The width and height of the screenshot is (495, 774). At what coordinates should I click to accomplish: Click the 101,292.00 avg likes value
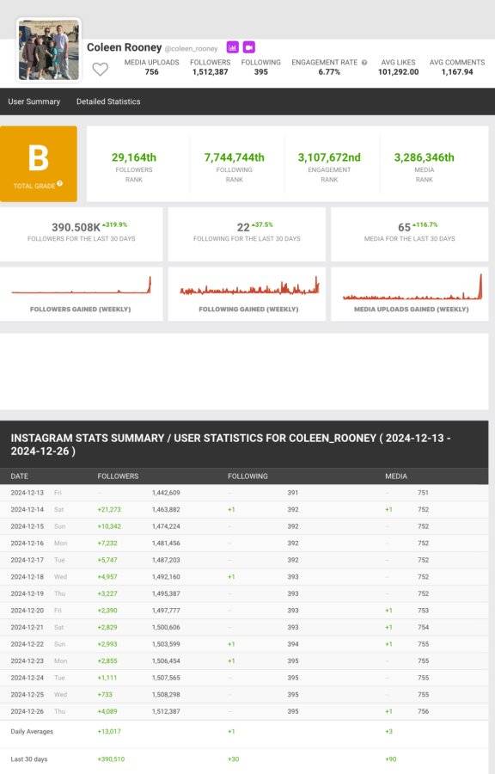pos(399,71)
